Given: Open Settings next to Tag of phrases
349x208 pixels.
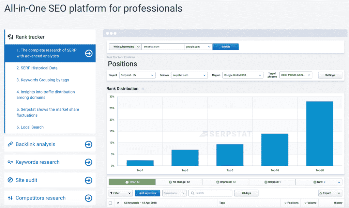Looking at the screenshot, I should (330, 75).
